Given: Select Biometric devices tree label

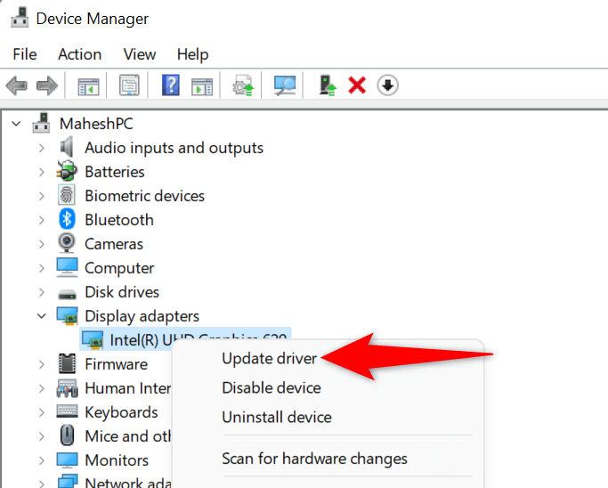Looking at the screenshot, I should coord(144,196).
